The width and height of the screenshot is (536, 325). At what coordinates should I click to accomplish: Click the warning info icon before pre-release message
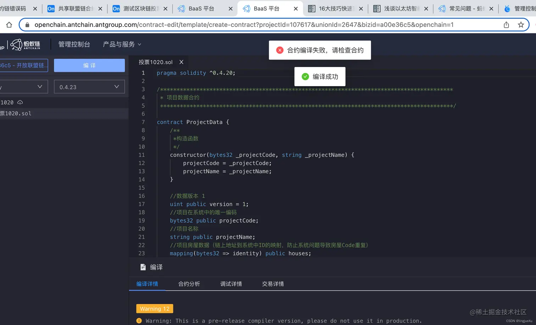139,321
